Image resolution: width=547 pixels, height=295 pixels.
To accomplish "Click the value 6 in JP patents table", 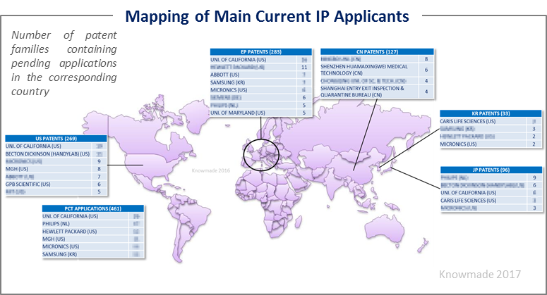I will [534, 185].
